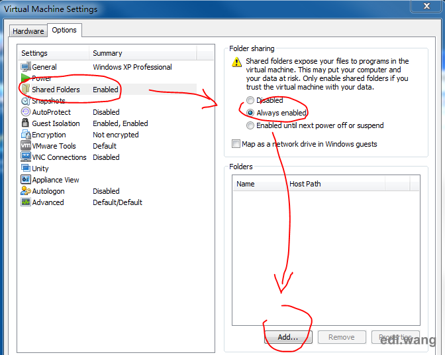This screenshot has width=445, height=355.
Task: Click the VMware Tools vm icon
Action: pyautogui.click(x=26, y=145)
